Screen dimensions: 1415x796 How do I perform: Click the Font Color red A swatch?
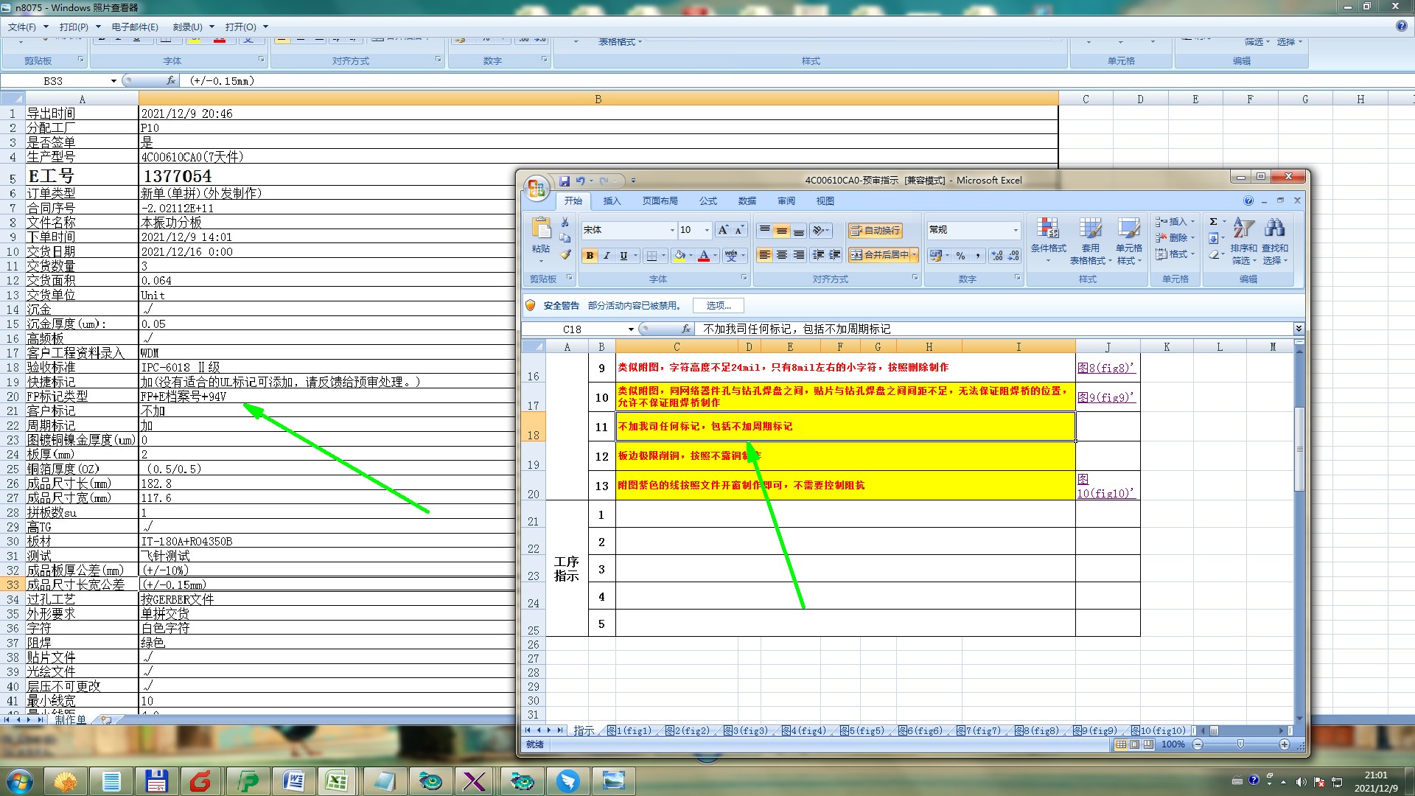pos(704,255)
